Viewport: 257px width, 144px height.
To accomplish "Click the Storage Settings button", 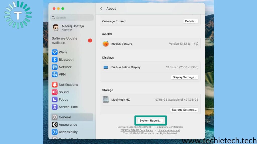I will point(184,110).
